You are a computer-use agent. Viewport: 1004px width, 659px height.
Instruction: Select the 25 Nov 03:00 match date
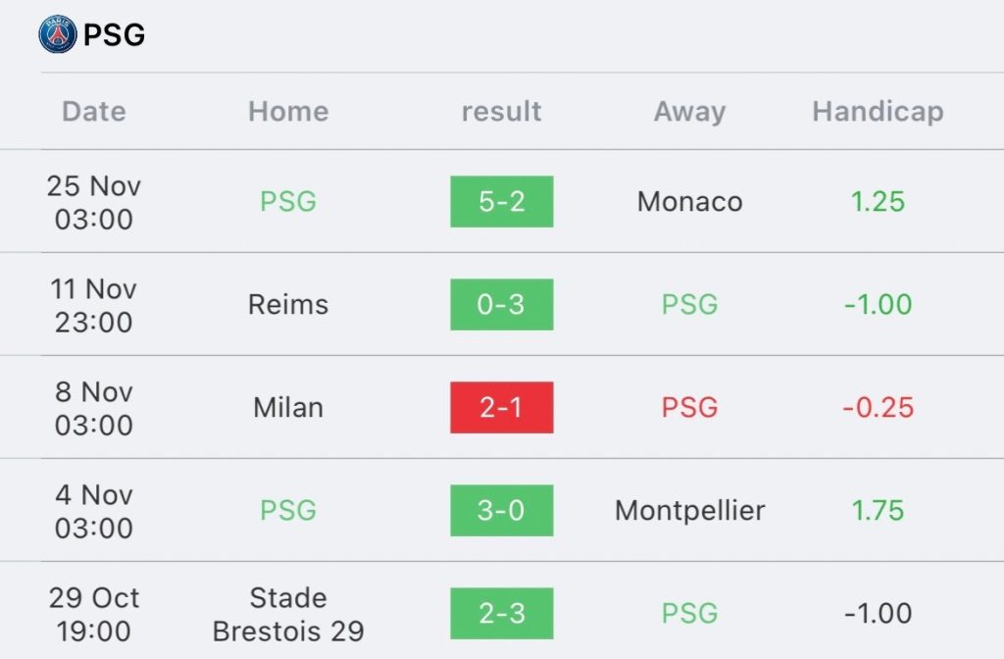(93, 202)
